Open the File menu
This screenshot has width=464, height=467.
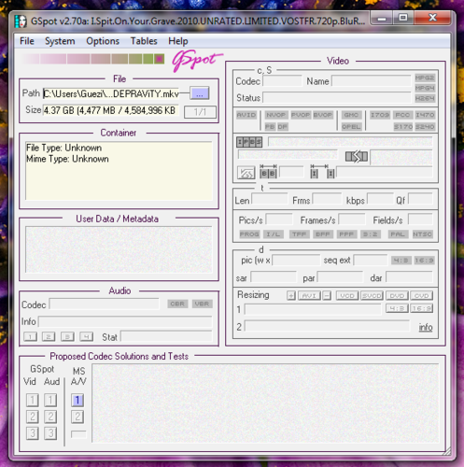[x=27, y=41]
